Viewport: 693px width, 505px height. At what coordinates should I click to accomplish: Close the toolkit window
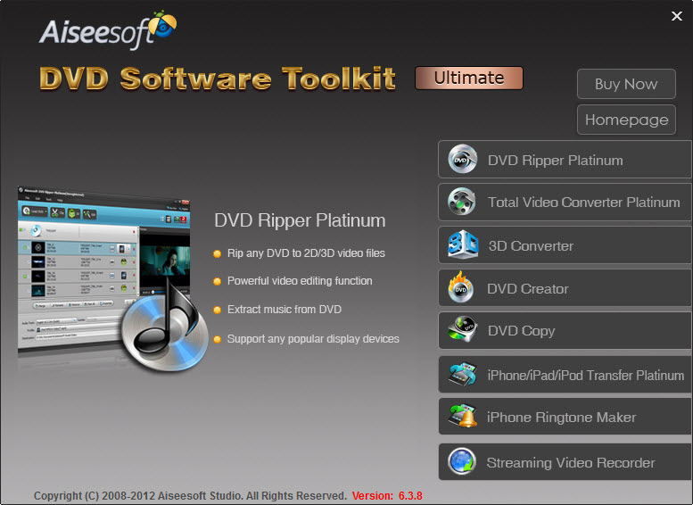(x=677, y=16)
